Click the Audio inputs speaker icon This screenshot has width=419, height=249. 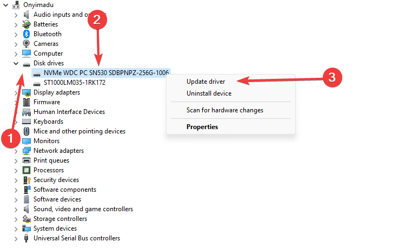point(26,15)
